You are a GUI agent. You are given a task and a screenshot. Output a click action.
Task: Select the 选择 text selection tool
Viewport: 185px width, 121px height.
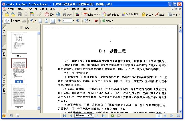point(15,21)
